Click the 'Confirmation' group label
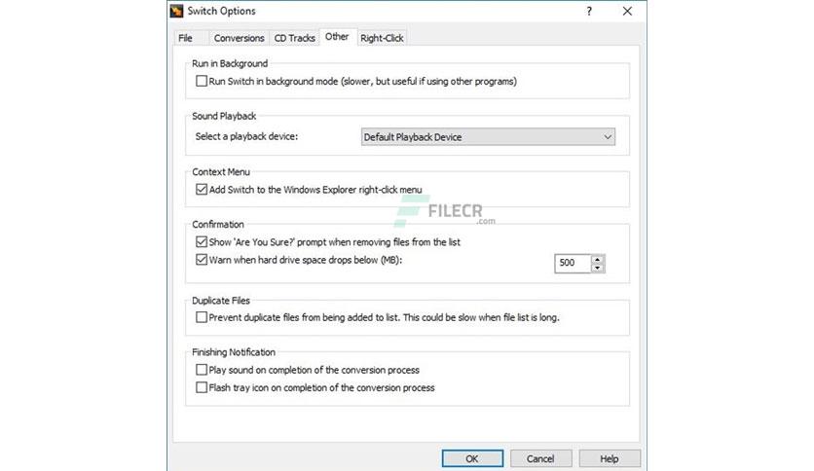This screenshot has width=814, height=471. pos(218,224)
